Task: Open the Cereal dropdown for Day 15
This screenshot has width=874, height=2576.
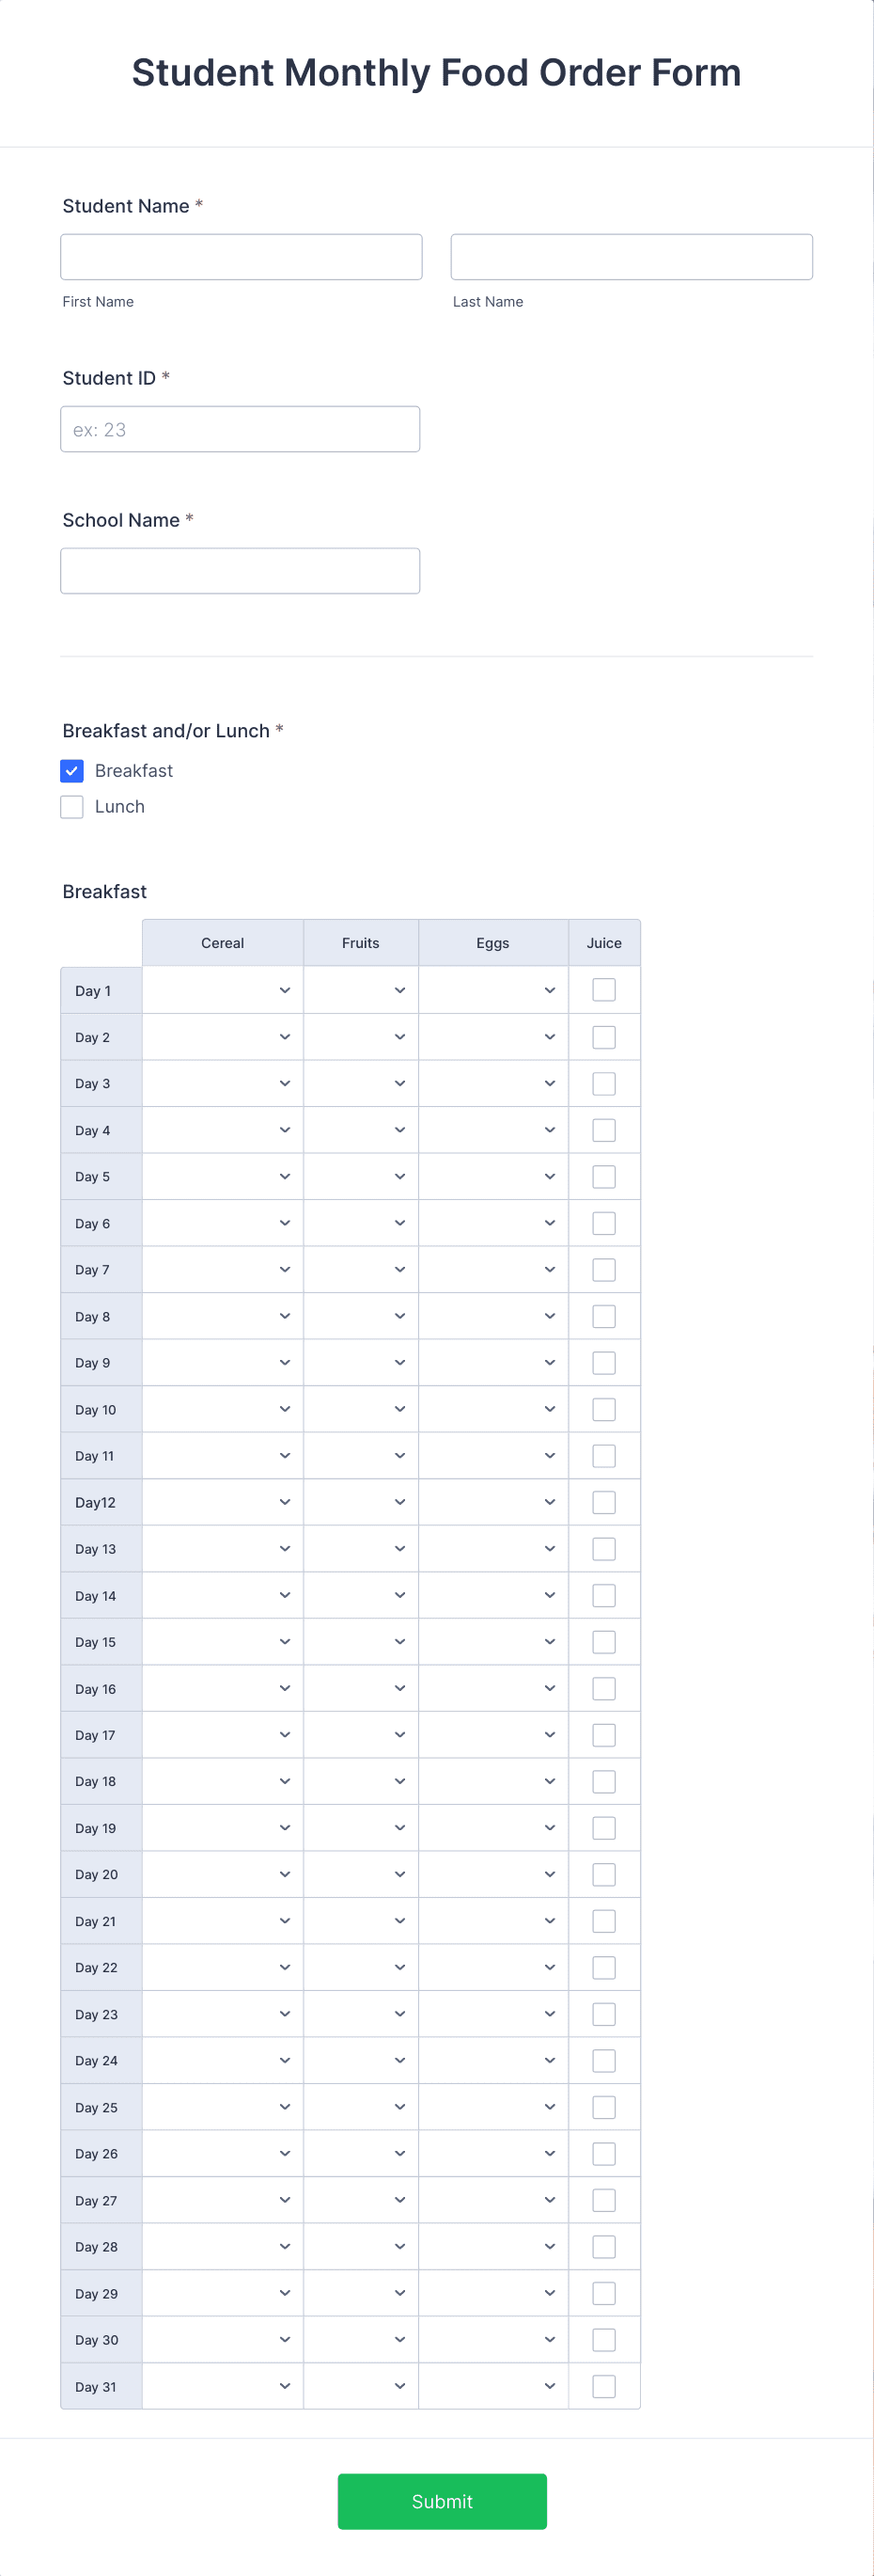Action: (x=222, y=1641)
